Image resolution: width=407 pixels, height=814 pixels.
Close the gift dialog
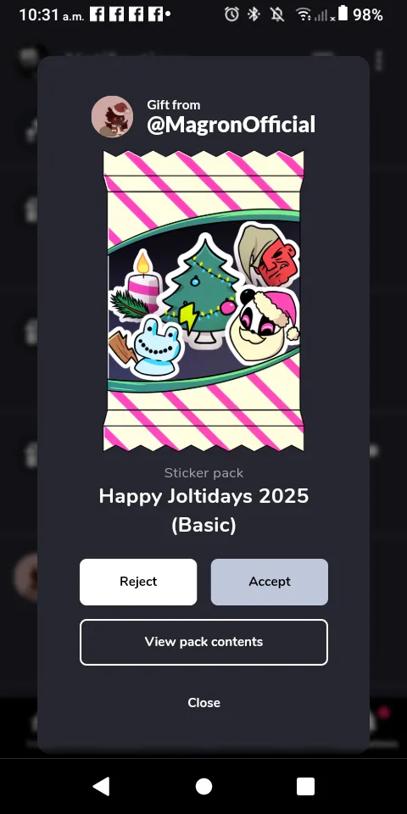coord(203,703)
